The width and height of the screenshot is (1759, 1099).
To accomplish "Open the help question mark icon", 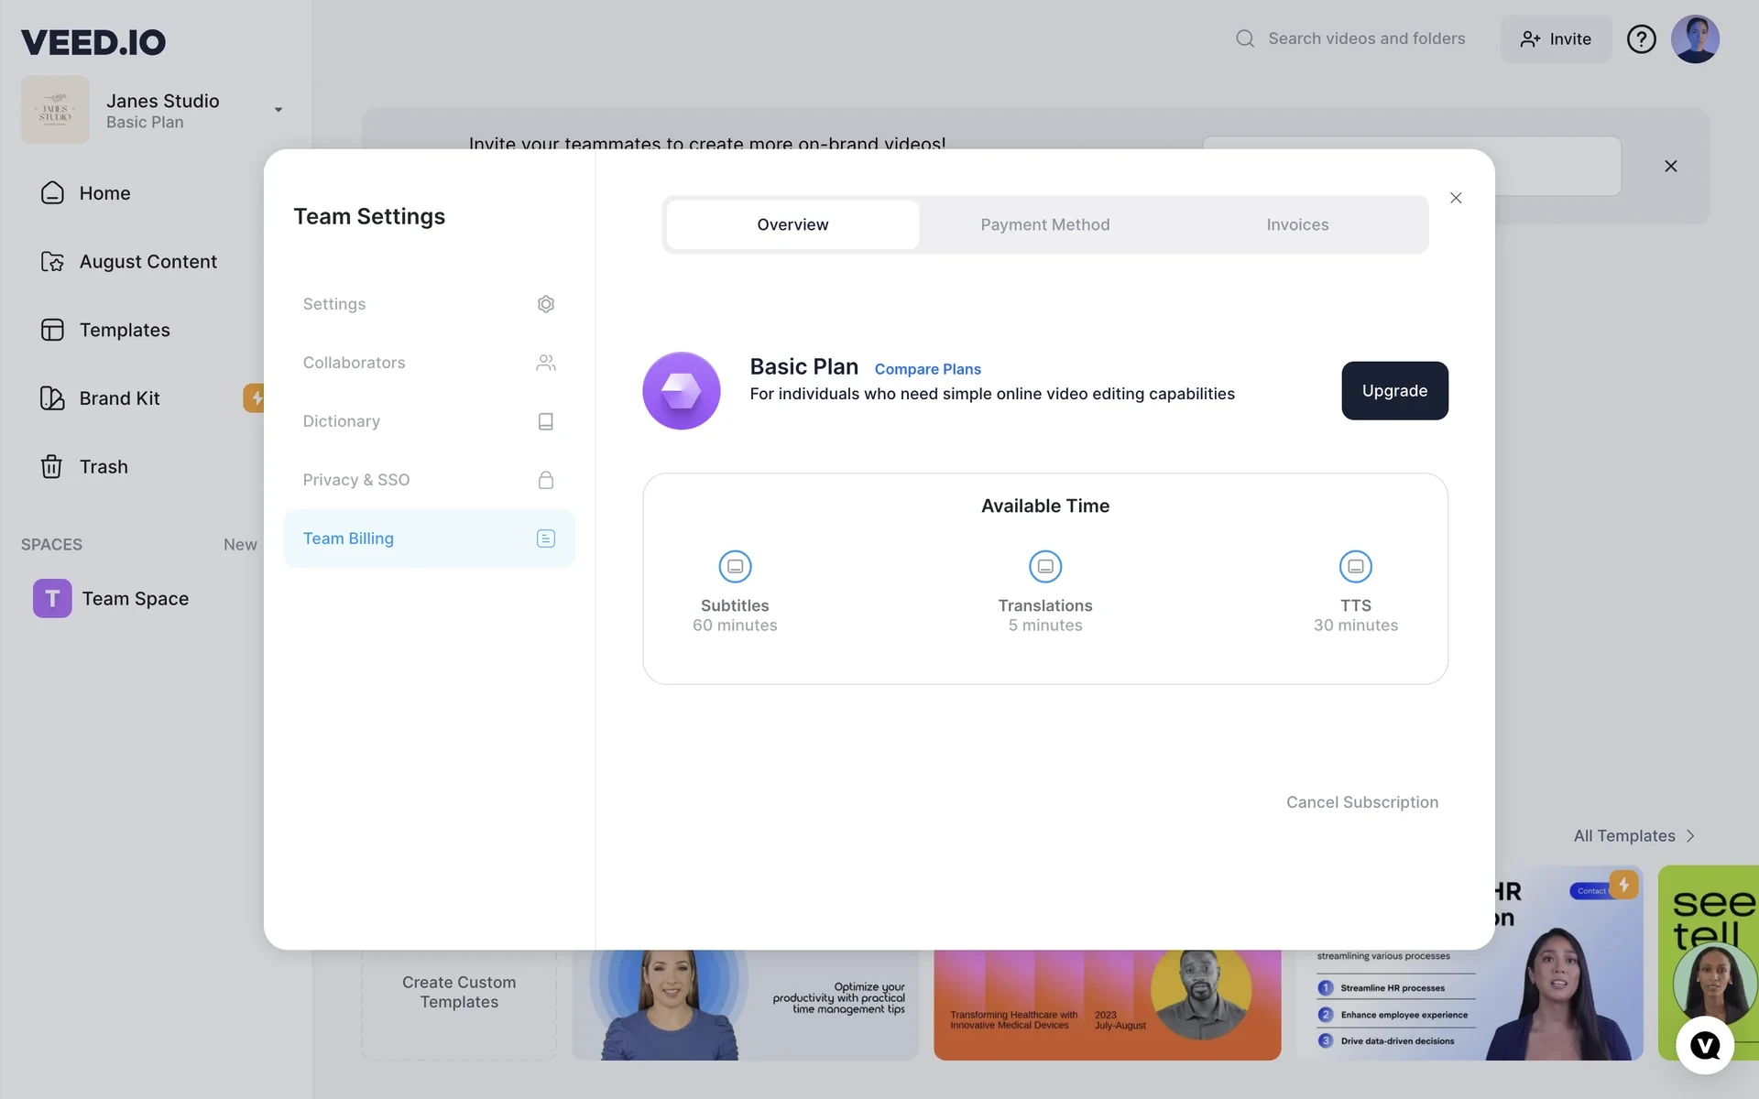I will [x=1641, y=39].
